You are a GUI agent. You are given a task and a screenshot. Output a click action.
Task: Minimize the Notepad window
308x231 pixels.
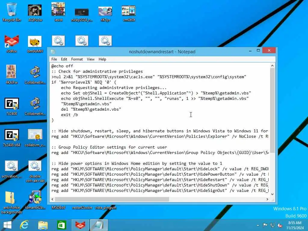point(250,51)
